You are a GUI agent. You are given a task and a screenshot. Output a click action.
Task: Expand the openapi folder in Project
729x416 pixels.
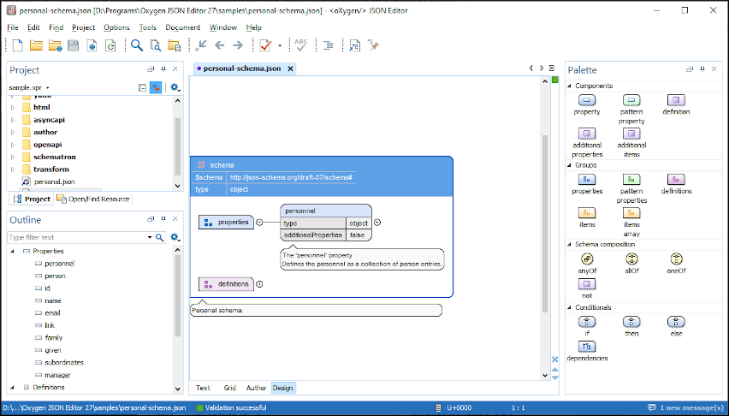(x=13, y=145)
